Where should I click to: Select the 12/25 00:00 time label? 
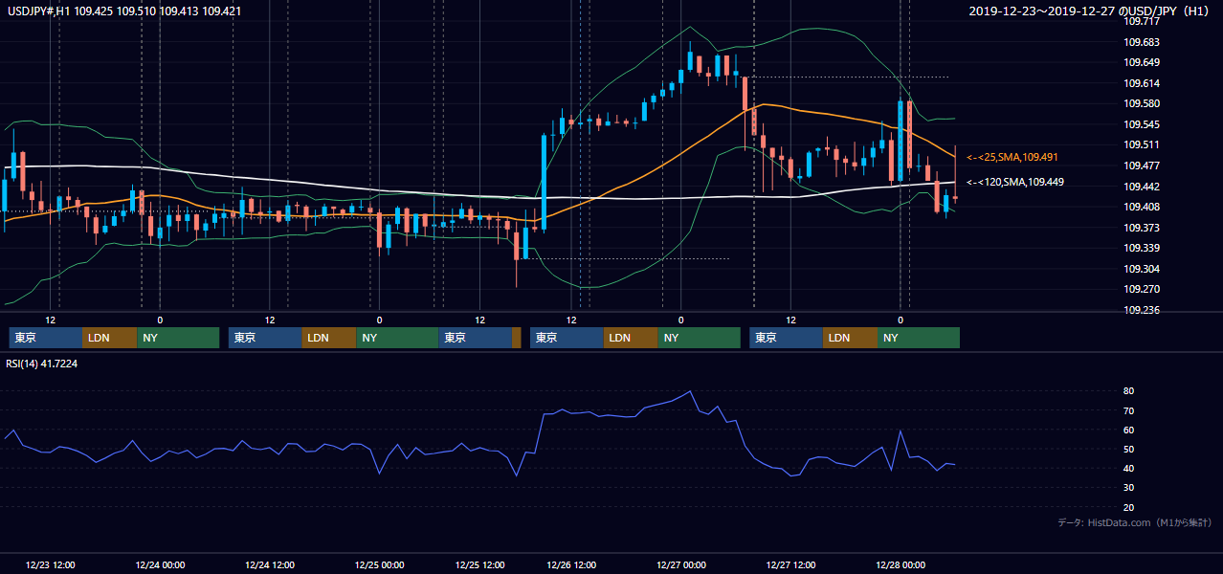click(380, 564)
